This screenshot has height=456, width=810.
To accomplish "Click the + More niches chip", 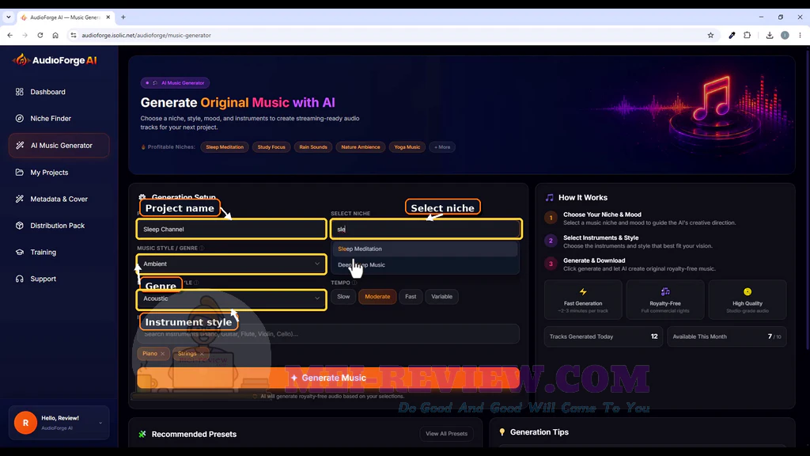I will point(442,147).
